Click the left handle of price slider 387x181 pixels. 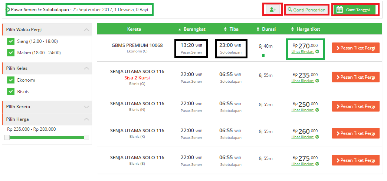pyautogui.click(x=7, y=137)
